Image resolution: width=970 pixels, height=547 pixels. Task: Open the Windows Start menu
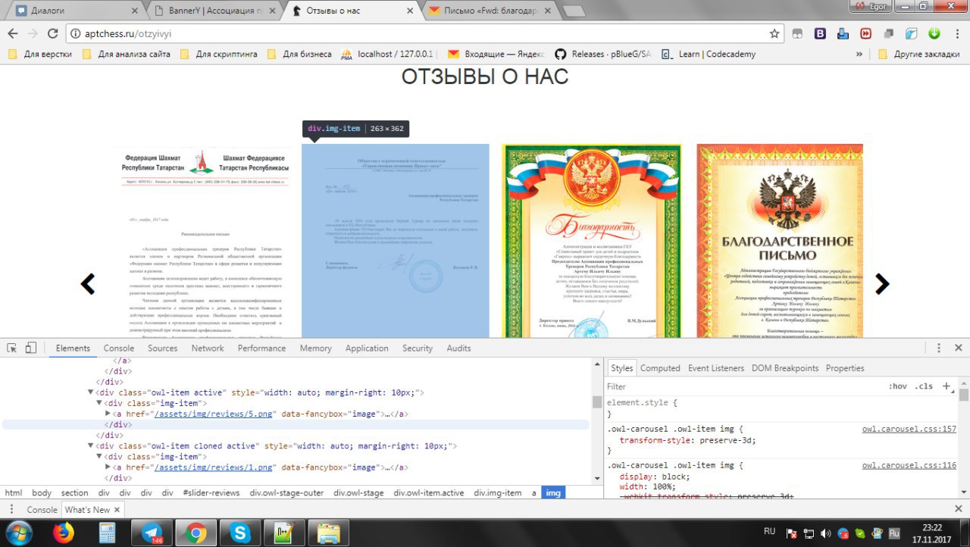tap(17, 533)
